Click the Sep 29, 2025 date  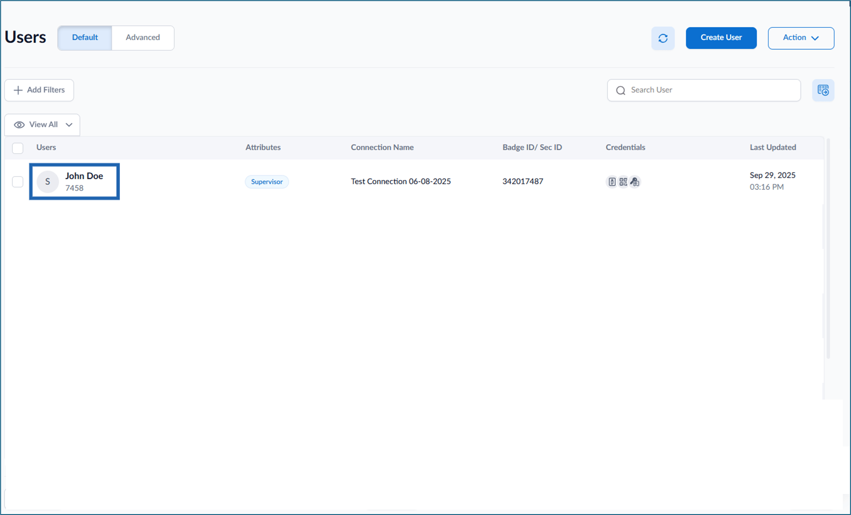point(773,175)
